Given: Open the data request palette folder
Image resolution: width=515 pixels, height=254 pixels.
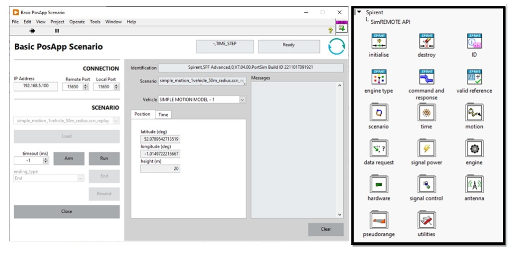Looking at the screenshot, I should [379, 148].
